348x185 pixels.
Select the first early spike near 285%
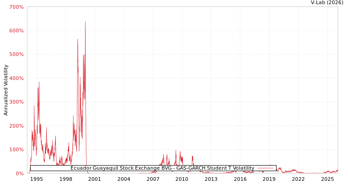[x=34, y=106]
